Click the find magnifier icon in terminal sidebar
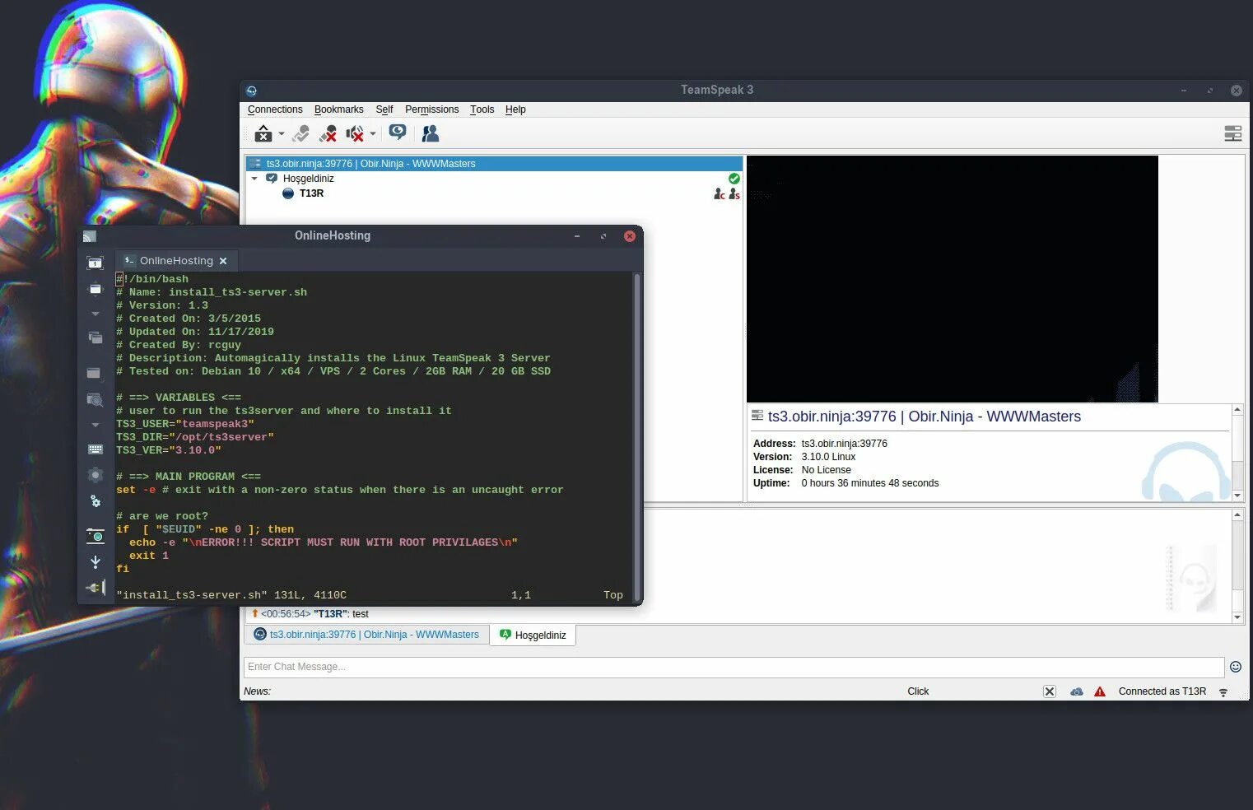The width and height of the screenshot is (1253, 810). point(95,400)
